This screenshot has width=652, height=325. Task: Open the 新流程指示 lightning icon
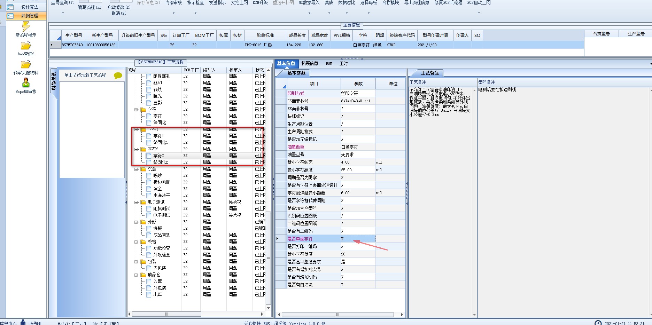[x=26, y=26]
